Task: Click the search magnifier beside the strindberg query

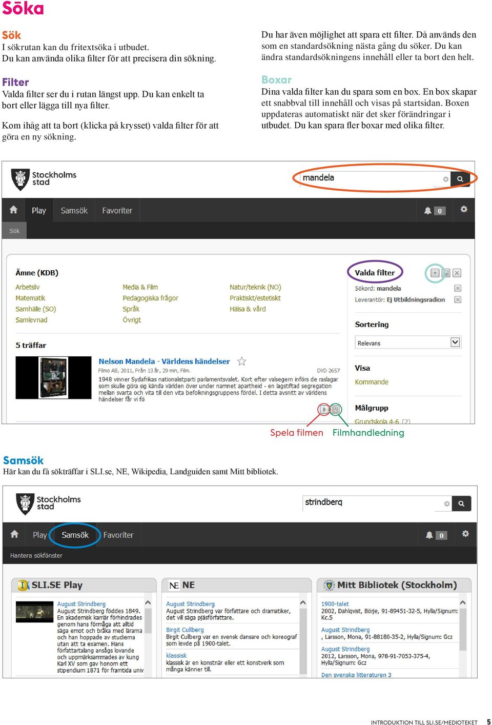Action: click(461, 504)
